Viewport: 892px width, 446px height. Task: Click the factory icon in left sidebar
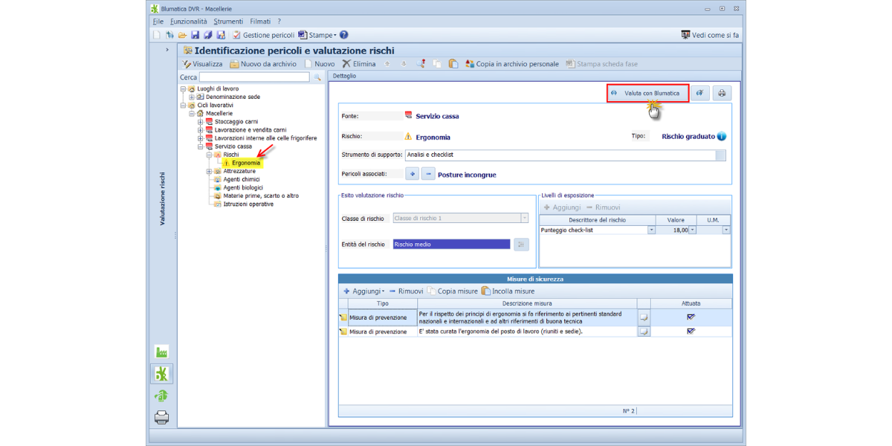(x=161, y=351)
